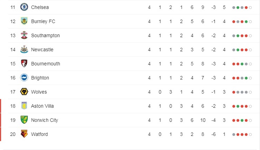Image resolution: width=260 pixels, height=150 pixels.
Task: Click Wolves' first red form dot
Action: (x=234, y=92)
